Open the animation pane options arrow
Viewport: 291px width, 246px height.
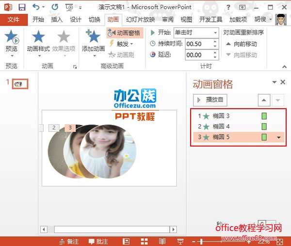tap(274, 82)
